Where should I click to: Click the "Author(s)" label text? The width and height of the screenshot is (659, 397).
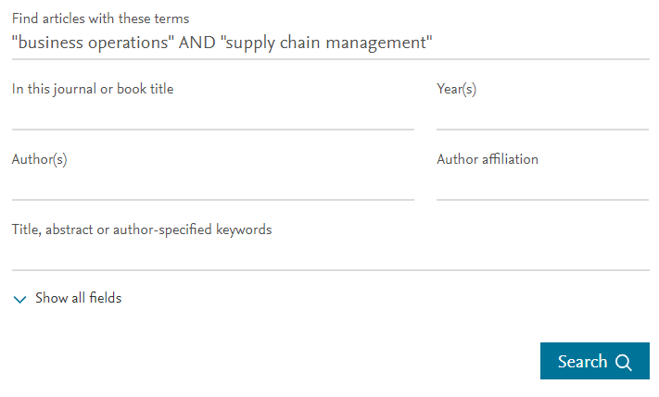(39, 159)
